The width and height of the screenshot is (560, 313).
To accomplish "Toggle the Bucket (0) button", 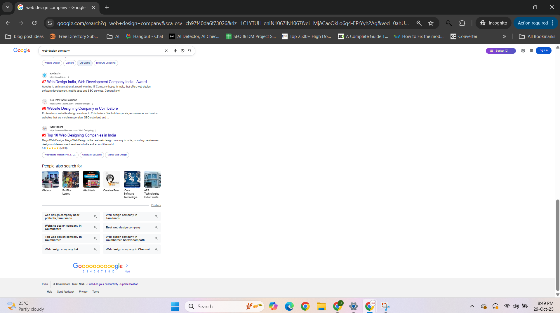I will pyautogui.click(x=500, y=51).
